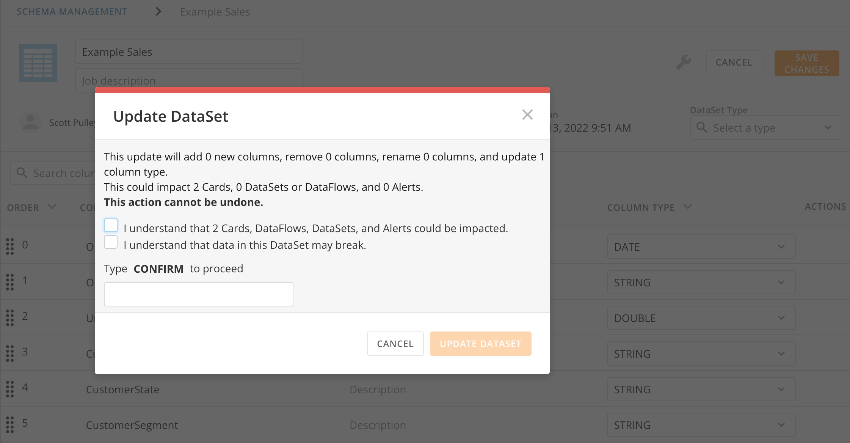Click the CONFIRM text input field

198,294
